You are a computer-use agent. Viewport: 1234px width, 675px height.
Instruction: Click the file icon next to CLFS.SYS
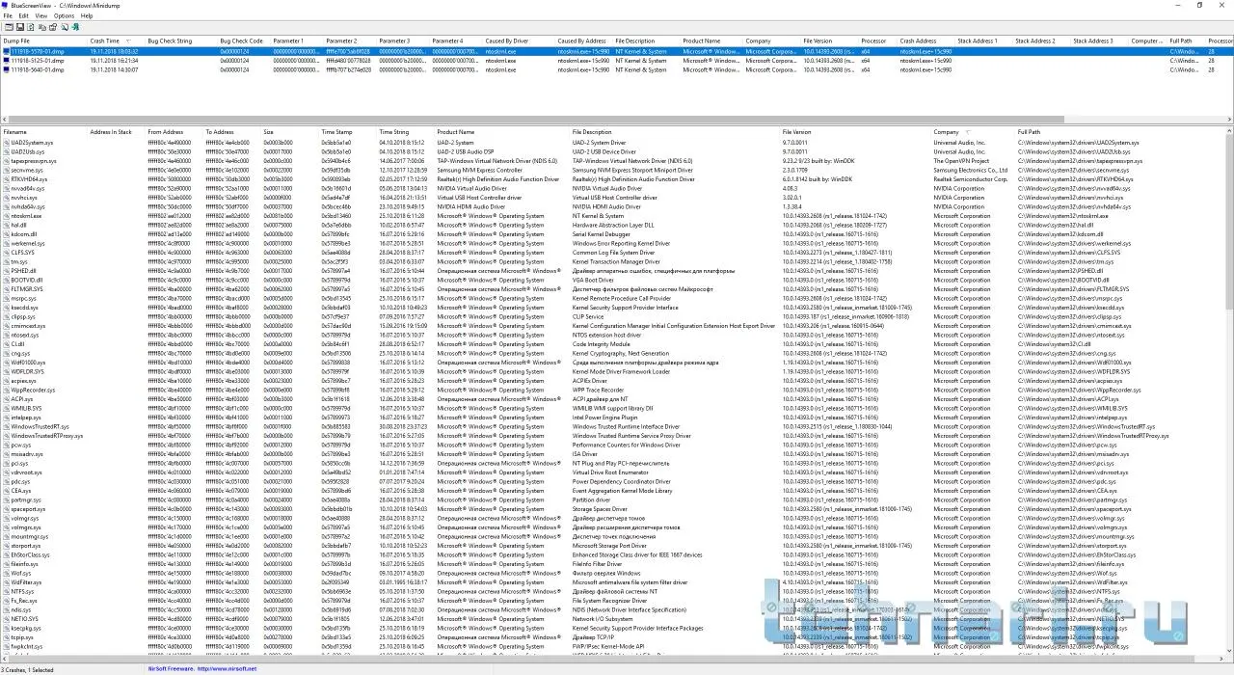pos(6,253)
